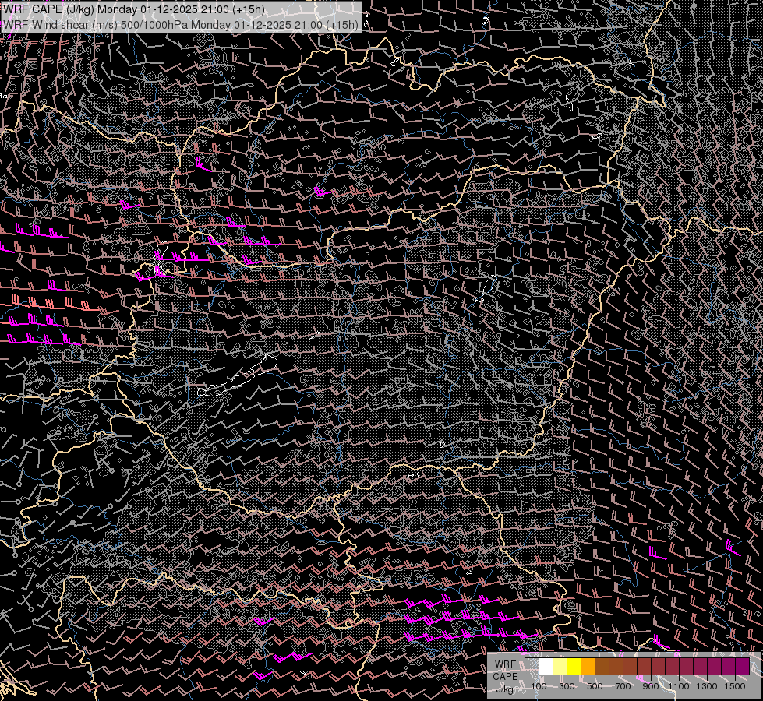The image size is (763, 701).
Task: Pick the first brown swatch after orange
Action: (x=602, y=667)
